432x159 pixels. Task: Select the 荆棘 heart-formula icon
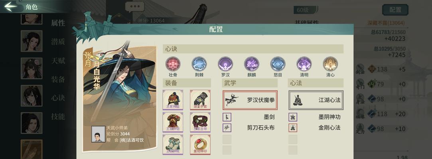(199, 64)
